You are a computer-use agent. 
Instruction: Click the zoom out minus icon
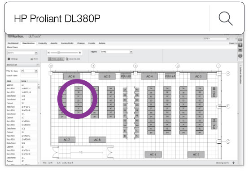click(49, 53)
